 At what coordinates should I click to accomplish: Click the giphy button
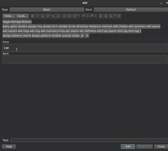coord(6,26)
